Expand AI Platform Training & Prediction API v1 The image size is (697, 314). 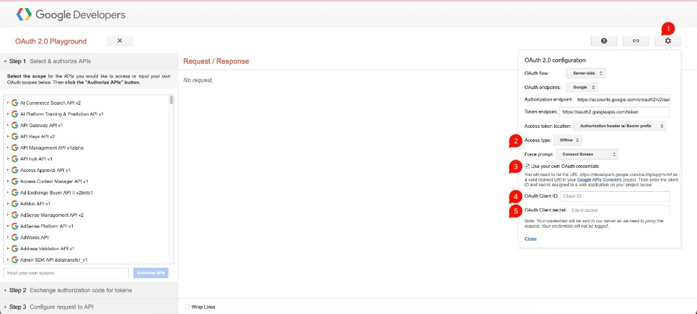pos(8,114)
